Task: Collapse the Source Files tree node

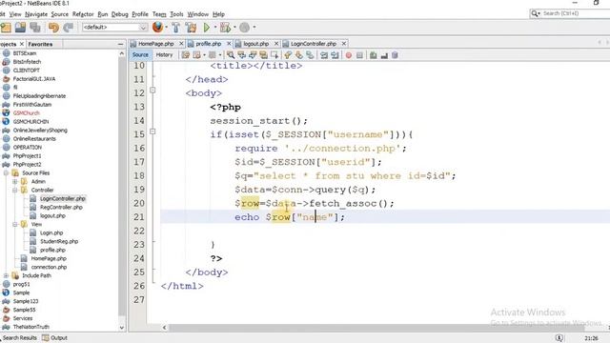Action: [6, 172]
